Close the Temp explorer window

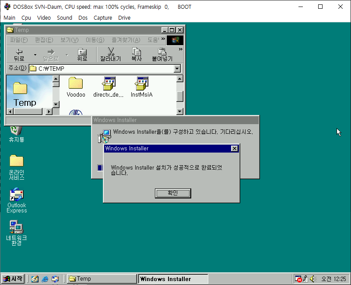[x=179, y=30]
